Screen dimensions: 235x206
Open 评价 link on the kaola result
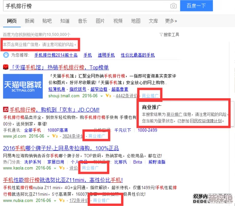(74, 168)
